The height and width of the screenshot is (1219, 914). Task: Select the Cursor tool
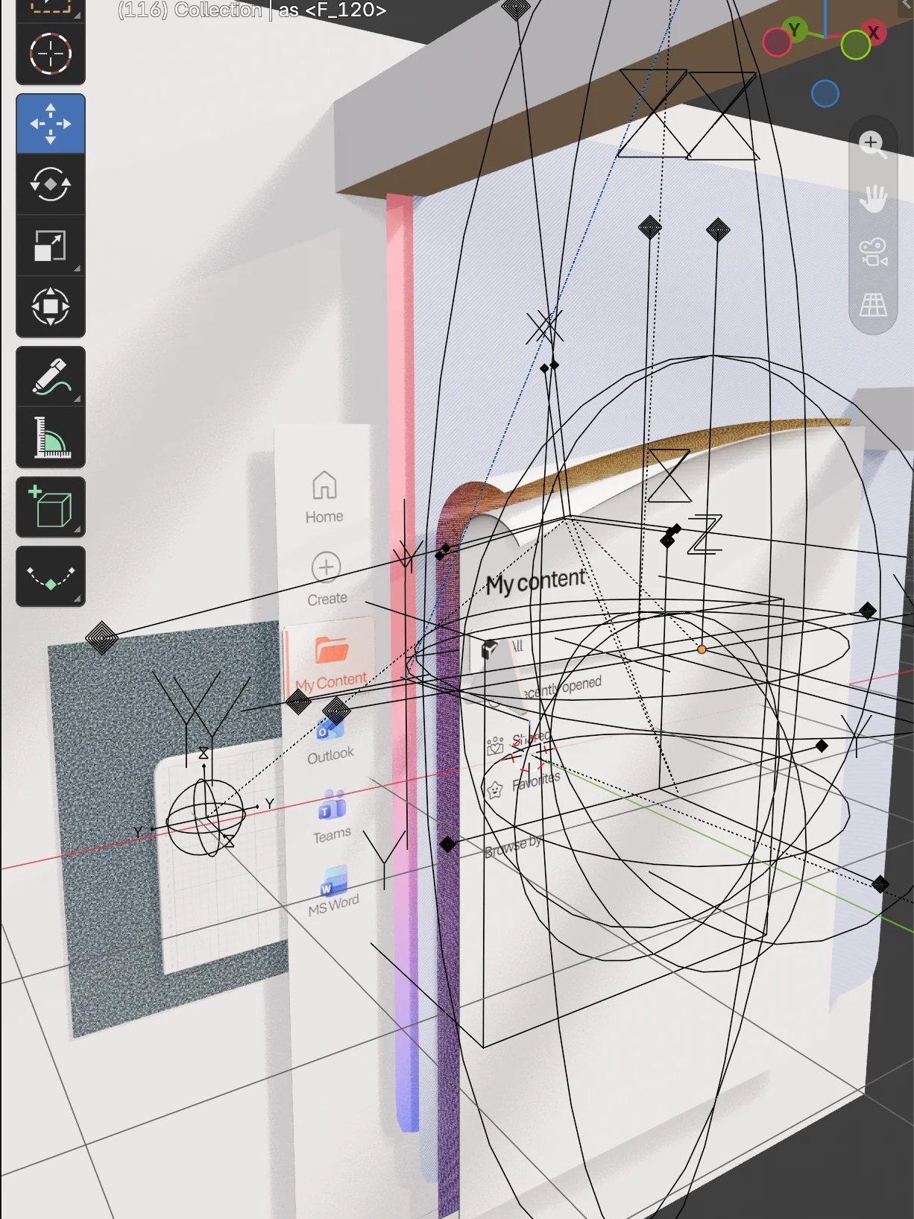click(x=51, y=54)
